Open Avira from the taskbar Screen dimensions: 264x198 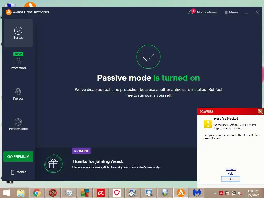101,193
